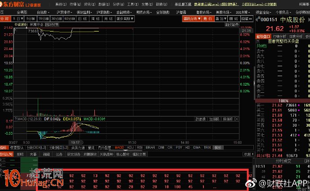310x191 pixels.
Task: Expand the 期权市场 menu
Action: point(144,12)
